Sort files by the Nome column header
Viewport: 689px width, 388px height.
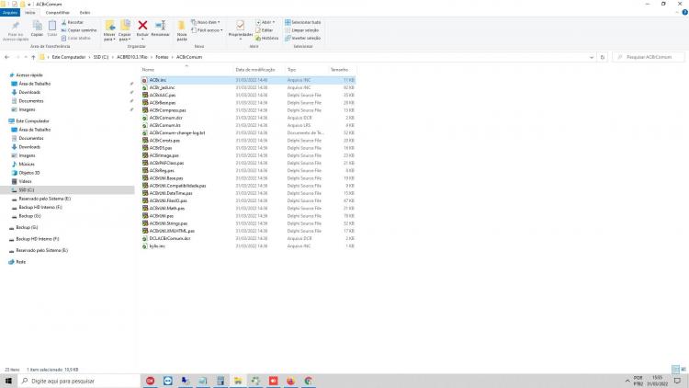coord(186,70)
